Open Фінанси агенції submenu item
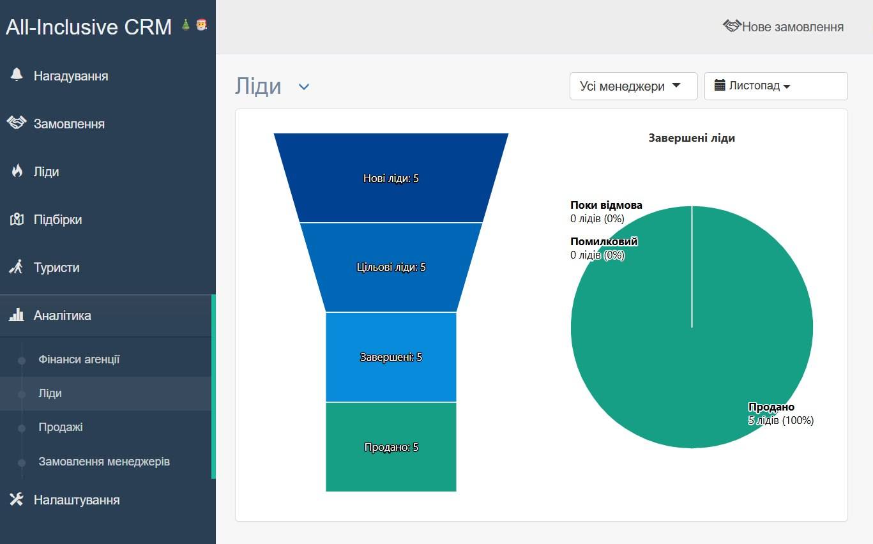 click(79, 359)
